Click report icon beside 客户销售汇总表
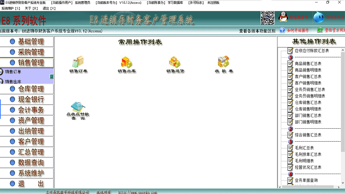This screenshot has height=194, width=345. click(x=290, y=77)
